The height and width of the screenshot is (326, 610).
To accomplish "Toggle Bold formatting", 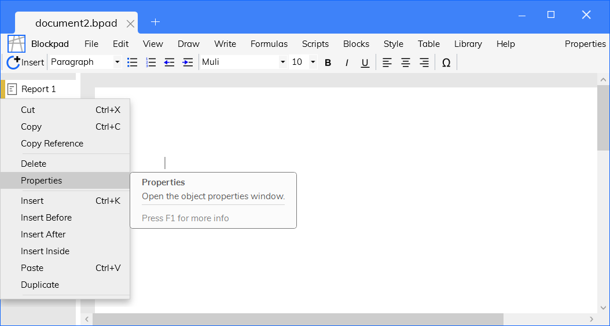I will pos(328,63).
